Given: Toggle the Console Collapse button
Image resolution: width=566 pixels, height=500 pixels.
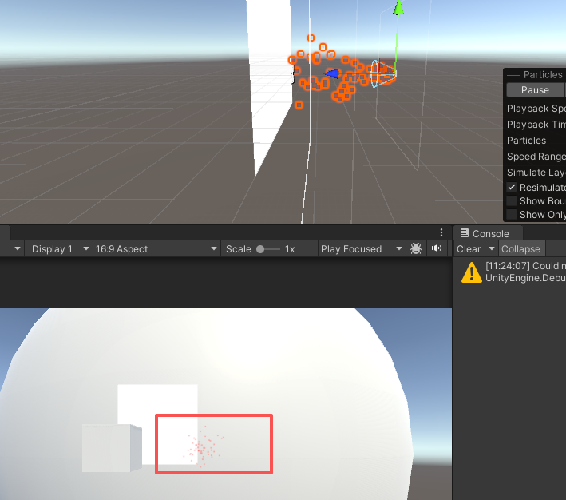Looking at the screenshot, I should pyautogui.click(x=520, y=249).
